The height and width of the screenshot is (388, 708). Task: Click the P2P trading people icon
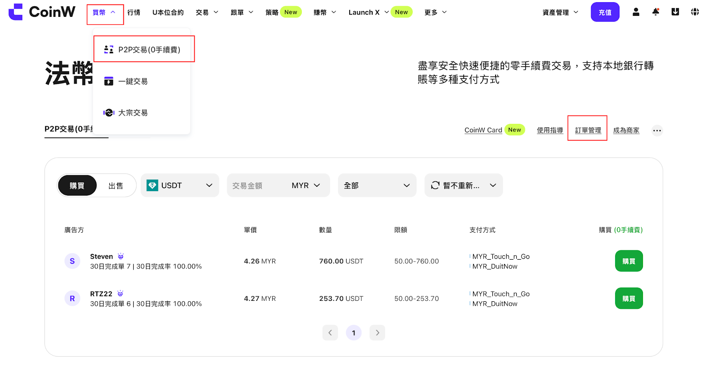pos(109,50)
